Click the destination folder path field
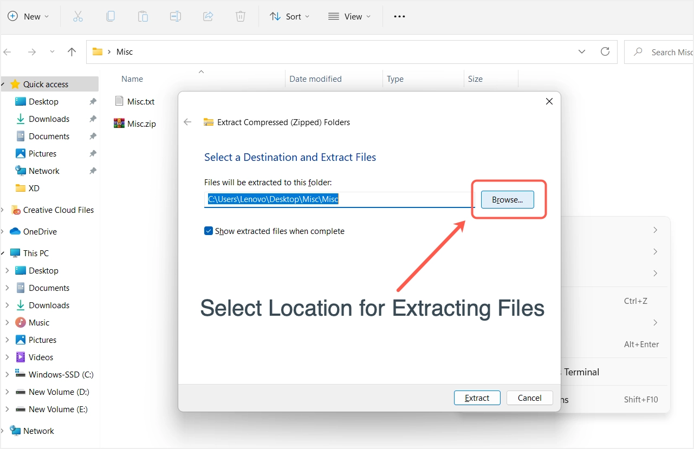The width and height of the screenshot is (694, 449). click(x=339, y=200)
